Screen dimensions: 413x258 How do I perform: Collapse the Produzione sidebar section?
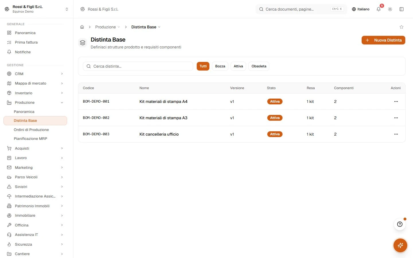pos(35,103)
